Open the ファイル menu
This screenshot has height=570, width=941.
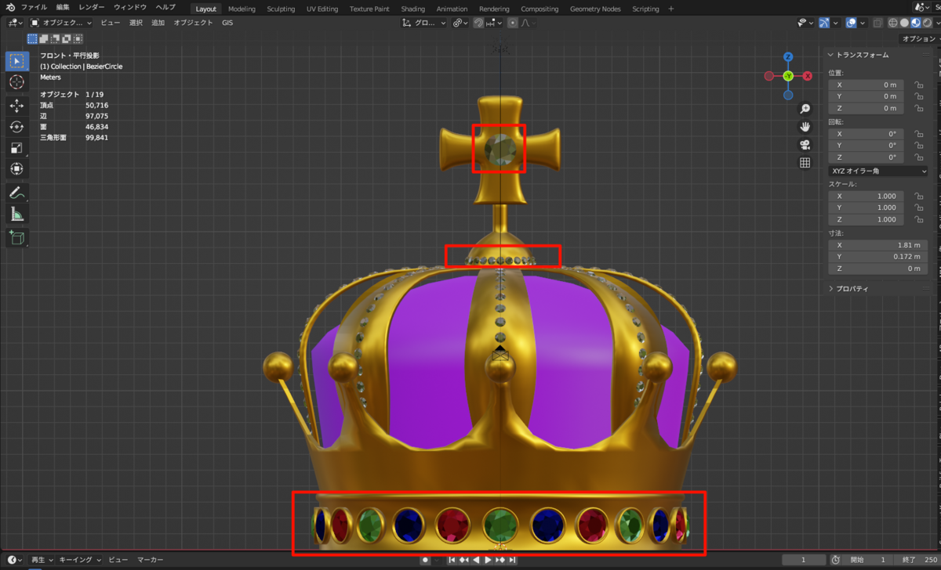tap(34, 8)
